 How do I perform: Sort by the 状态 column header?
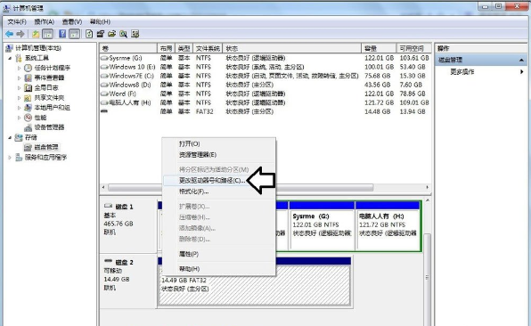(291, 48)
